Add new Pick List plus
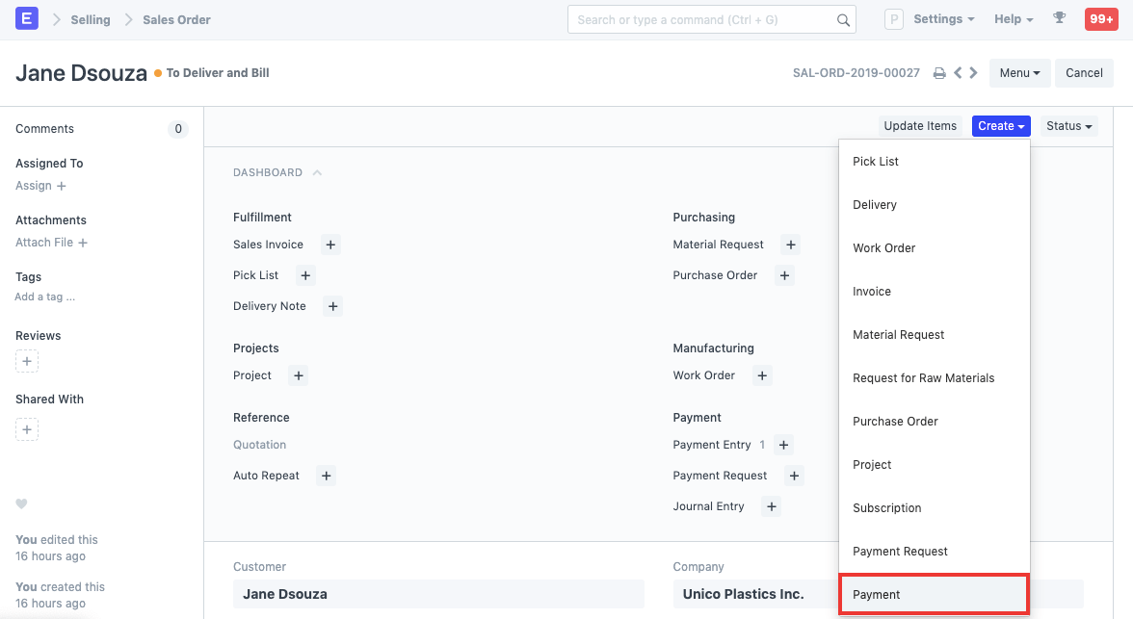Image resolution: width=1133 pixels, height=619 pixels. [305, 275]
